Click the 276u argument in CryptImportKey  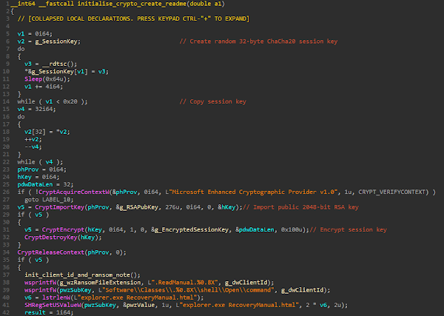172,207
